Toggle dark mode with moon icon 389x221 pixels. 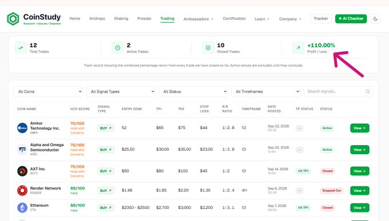[x=375, y=19]
